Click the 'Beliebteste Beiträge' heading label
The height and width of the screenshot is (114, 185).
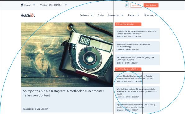[x=128, y=24]
